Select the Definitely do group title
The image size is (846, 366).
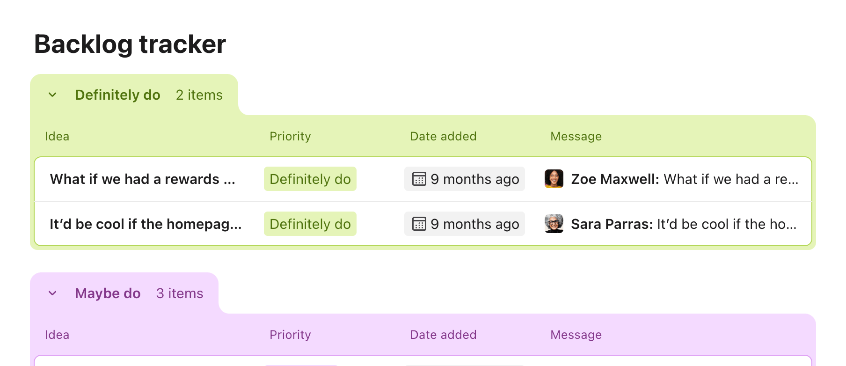tap(117, 95)
